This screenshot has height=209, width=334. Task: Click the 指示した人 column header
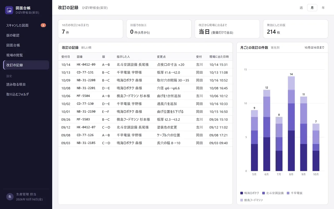(x=123, y=57)
